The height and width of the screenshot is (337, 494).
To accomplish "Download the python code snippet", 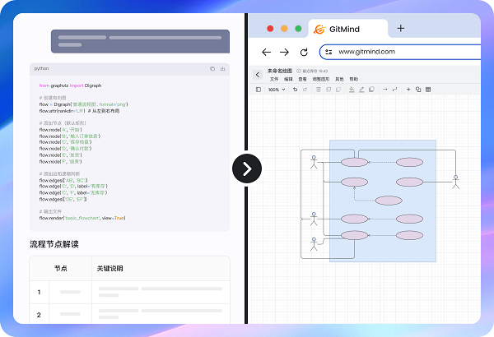I will [x=222, y=69].
